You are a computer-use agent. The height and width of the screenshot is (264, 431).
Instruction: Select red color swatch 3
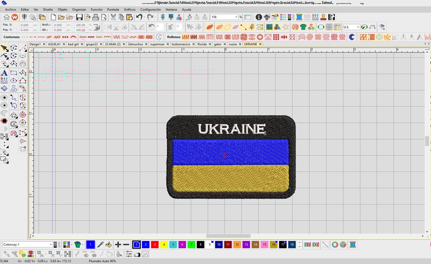click(x=155, y=245)
